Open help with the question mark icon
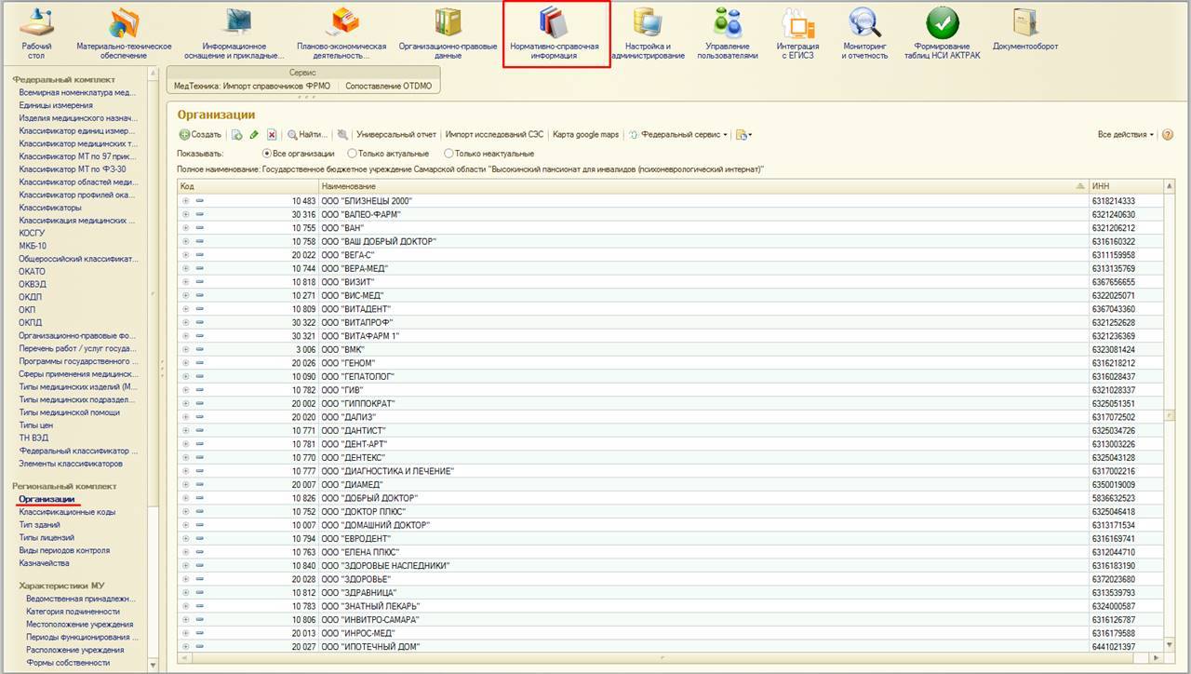1191x674 pixels. 1168,135
